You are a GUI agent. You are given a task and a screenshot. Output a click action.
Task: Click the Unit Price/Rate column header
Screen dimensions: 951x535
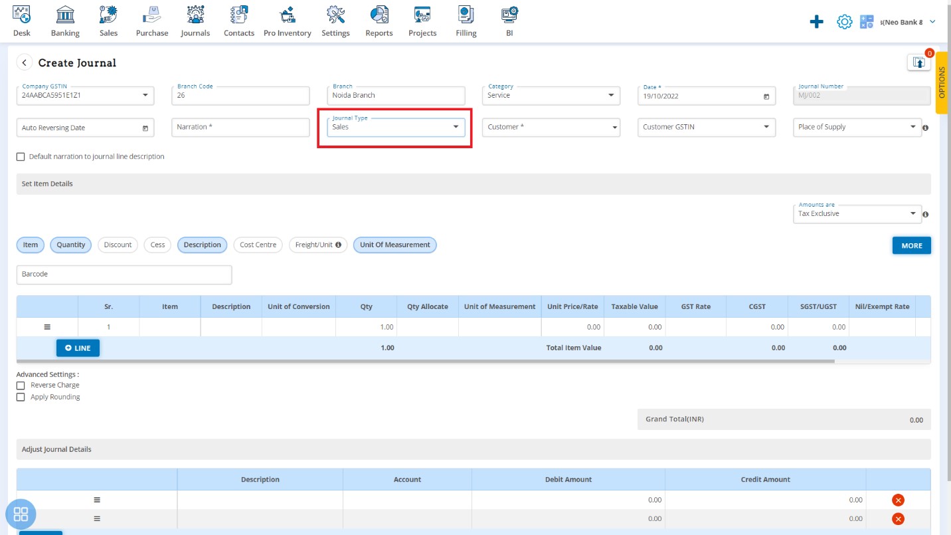pyautogui.click(x=572, y=306)
